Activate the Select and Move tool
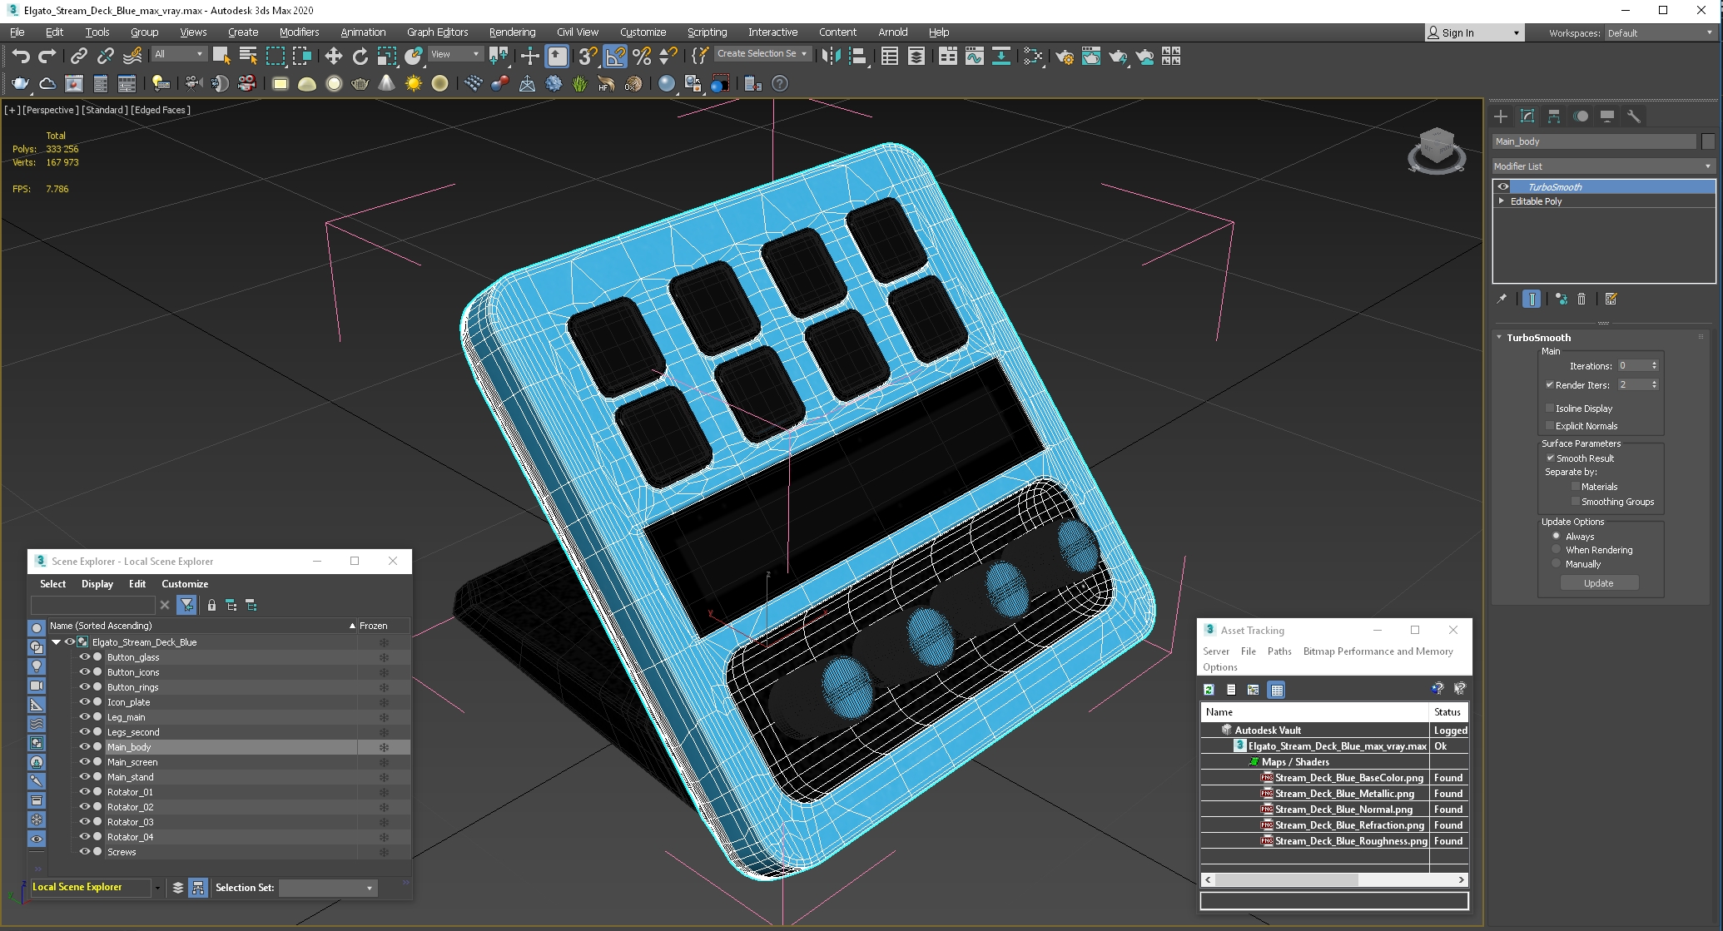The image size is (1723, 931). pyautogui.click(x=333, y=56)
